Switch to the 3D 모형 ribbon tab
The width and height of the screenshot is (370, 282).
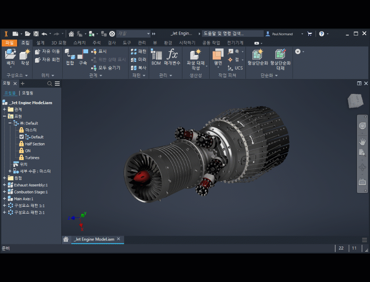point(59,43)
